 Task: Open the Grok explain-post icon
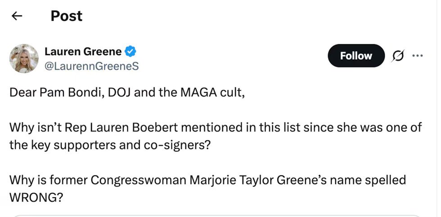(x=397, y=56)
